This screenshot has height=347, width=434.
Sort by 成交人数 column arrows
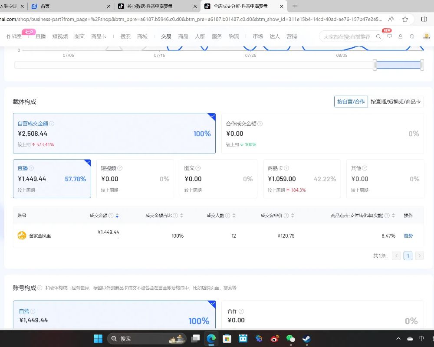(x=234, y=216)
